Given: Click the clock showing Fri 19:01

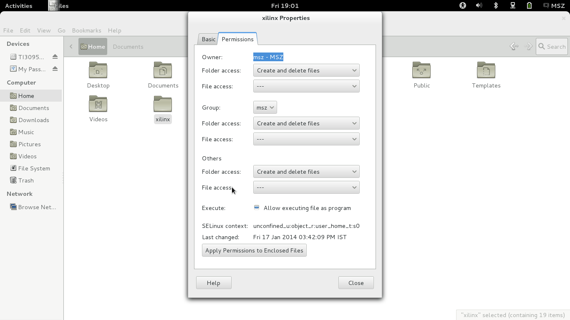Looking at the screenshot, I should point(285,5).
